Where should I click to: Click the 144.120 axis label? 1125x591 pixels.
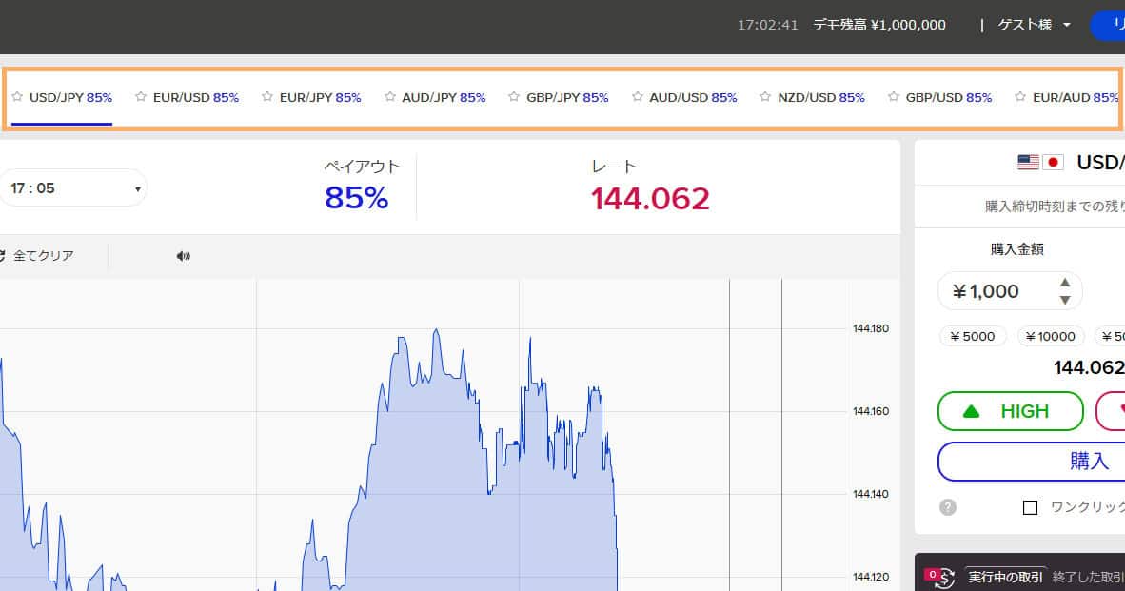tap(870, 577)
